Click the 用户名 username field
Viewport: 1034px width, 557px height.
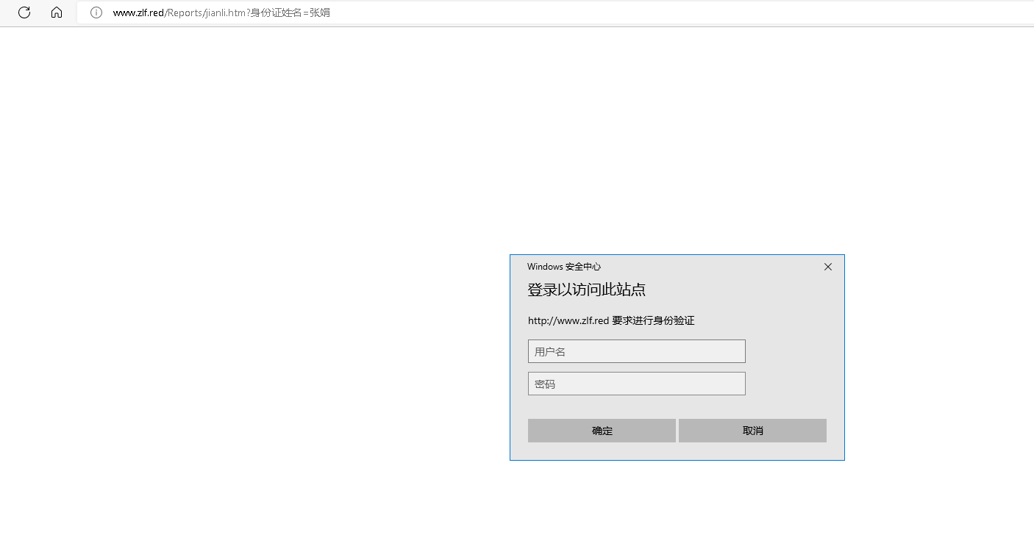637,351
